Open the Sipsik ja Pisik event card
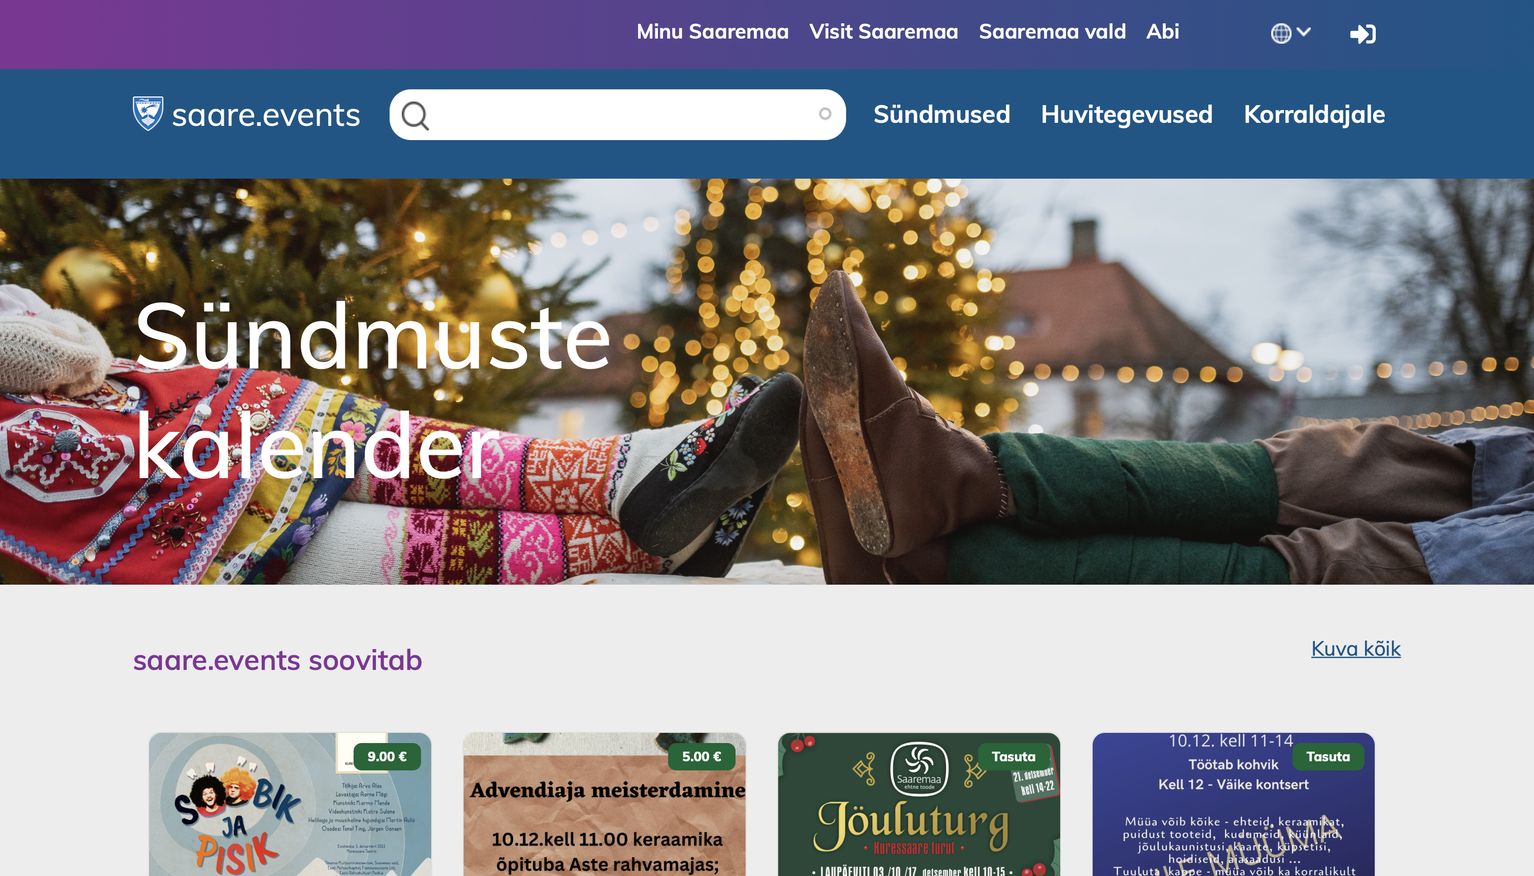1534x876 pixels. point(290,804)
